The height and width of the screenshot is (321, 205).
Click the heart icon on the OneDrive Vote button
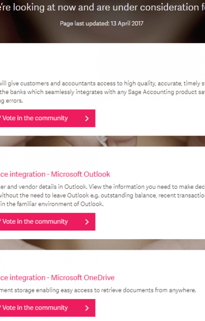tap(0, 308)
